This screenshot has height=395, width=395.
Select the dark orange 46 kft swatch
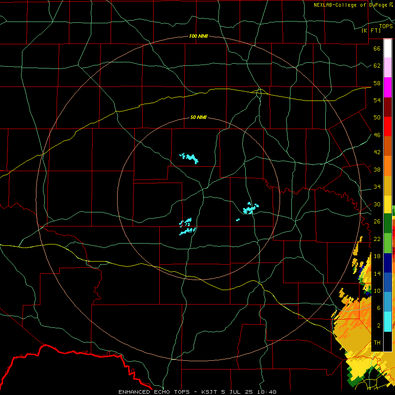click(388, 146)
